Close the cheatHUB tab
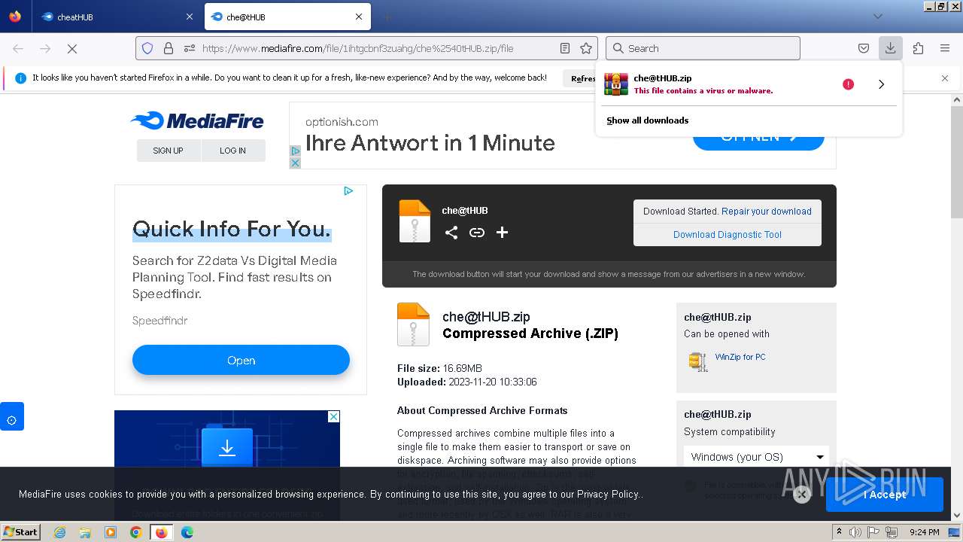The image size is (963, 542). tap(190, 17)
